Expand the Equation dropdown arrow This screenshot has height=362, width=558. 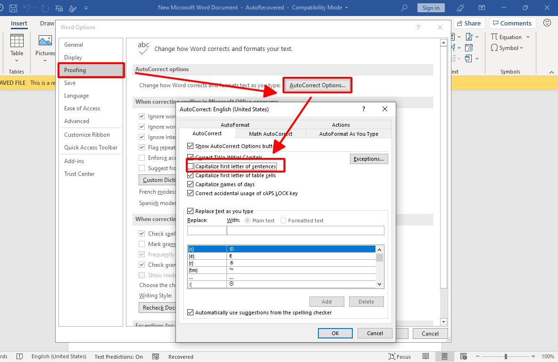click(528, 37)
